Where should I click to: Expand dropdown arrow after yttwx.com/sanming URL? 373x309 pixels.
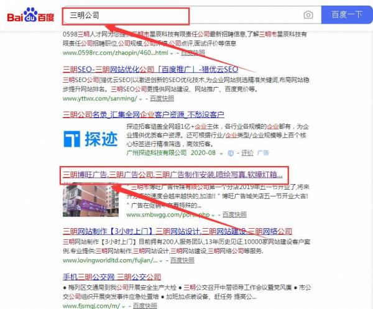[140, 98]
